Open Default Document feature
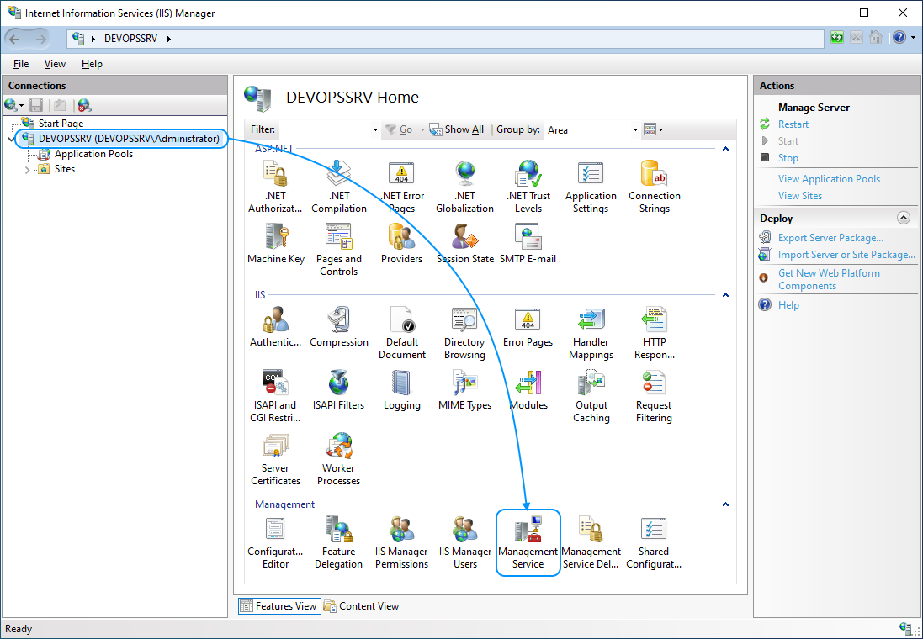923x639 pixels. [x=402, y=333]
